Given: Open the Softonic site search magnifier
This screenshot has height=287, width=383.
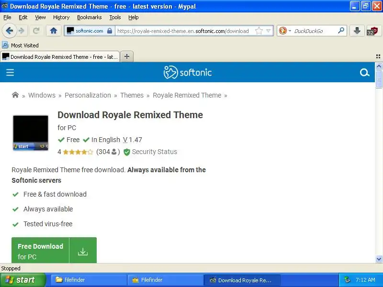Looking at the screenshot, I should click(x=364, y=73).
